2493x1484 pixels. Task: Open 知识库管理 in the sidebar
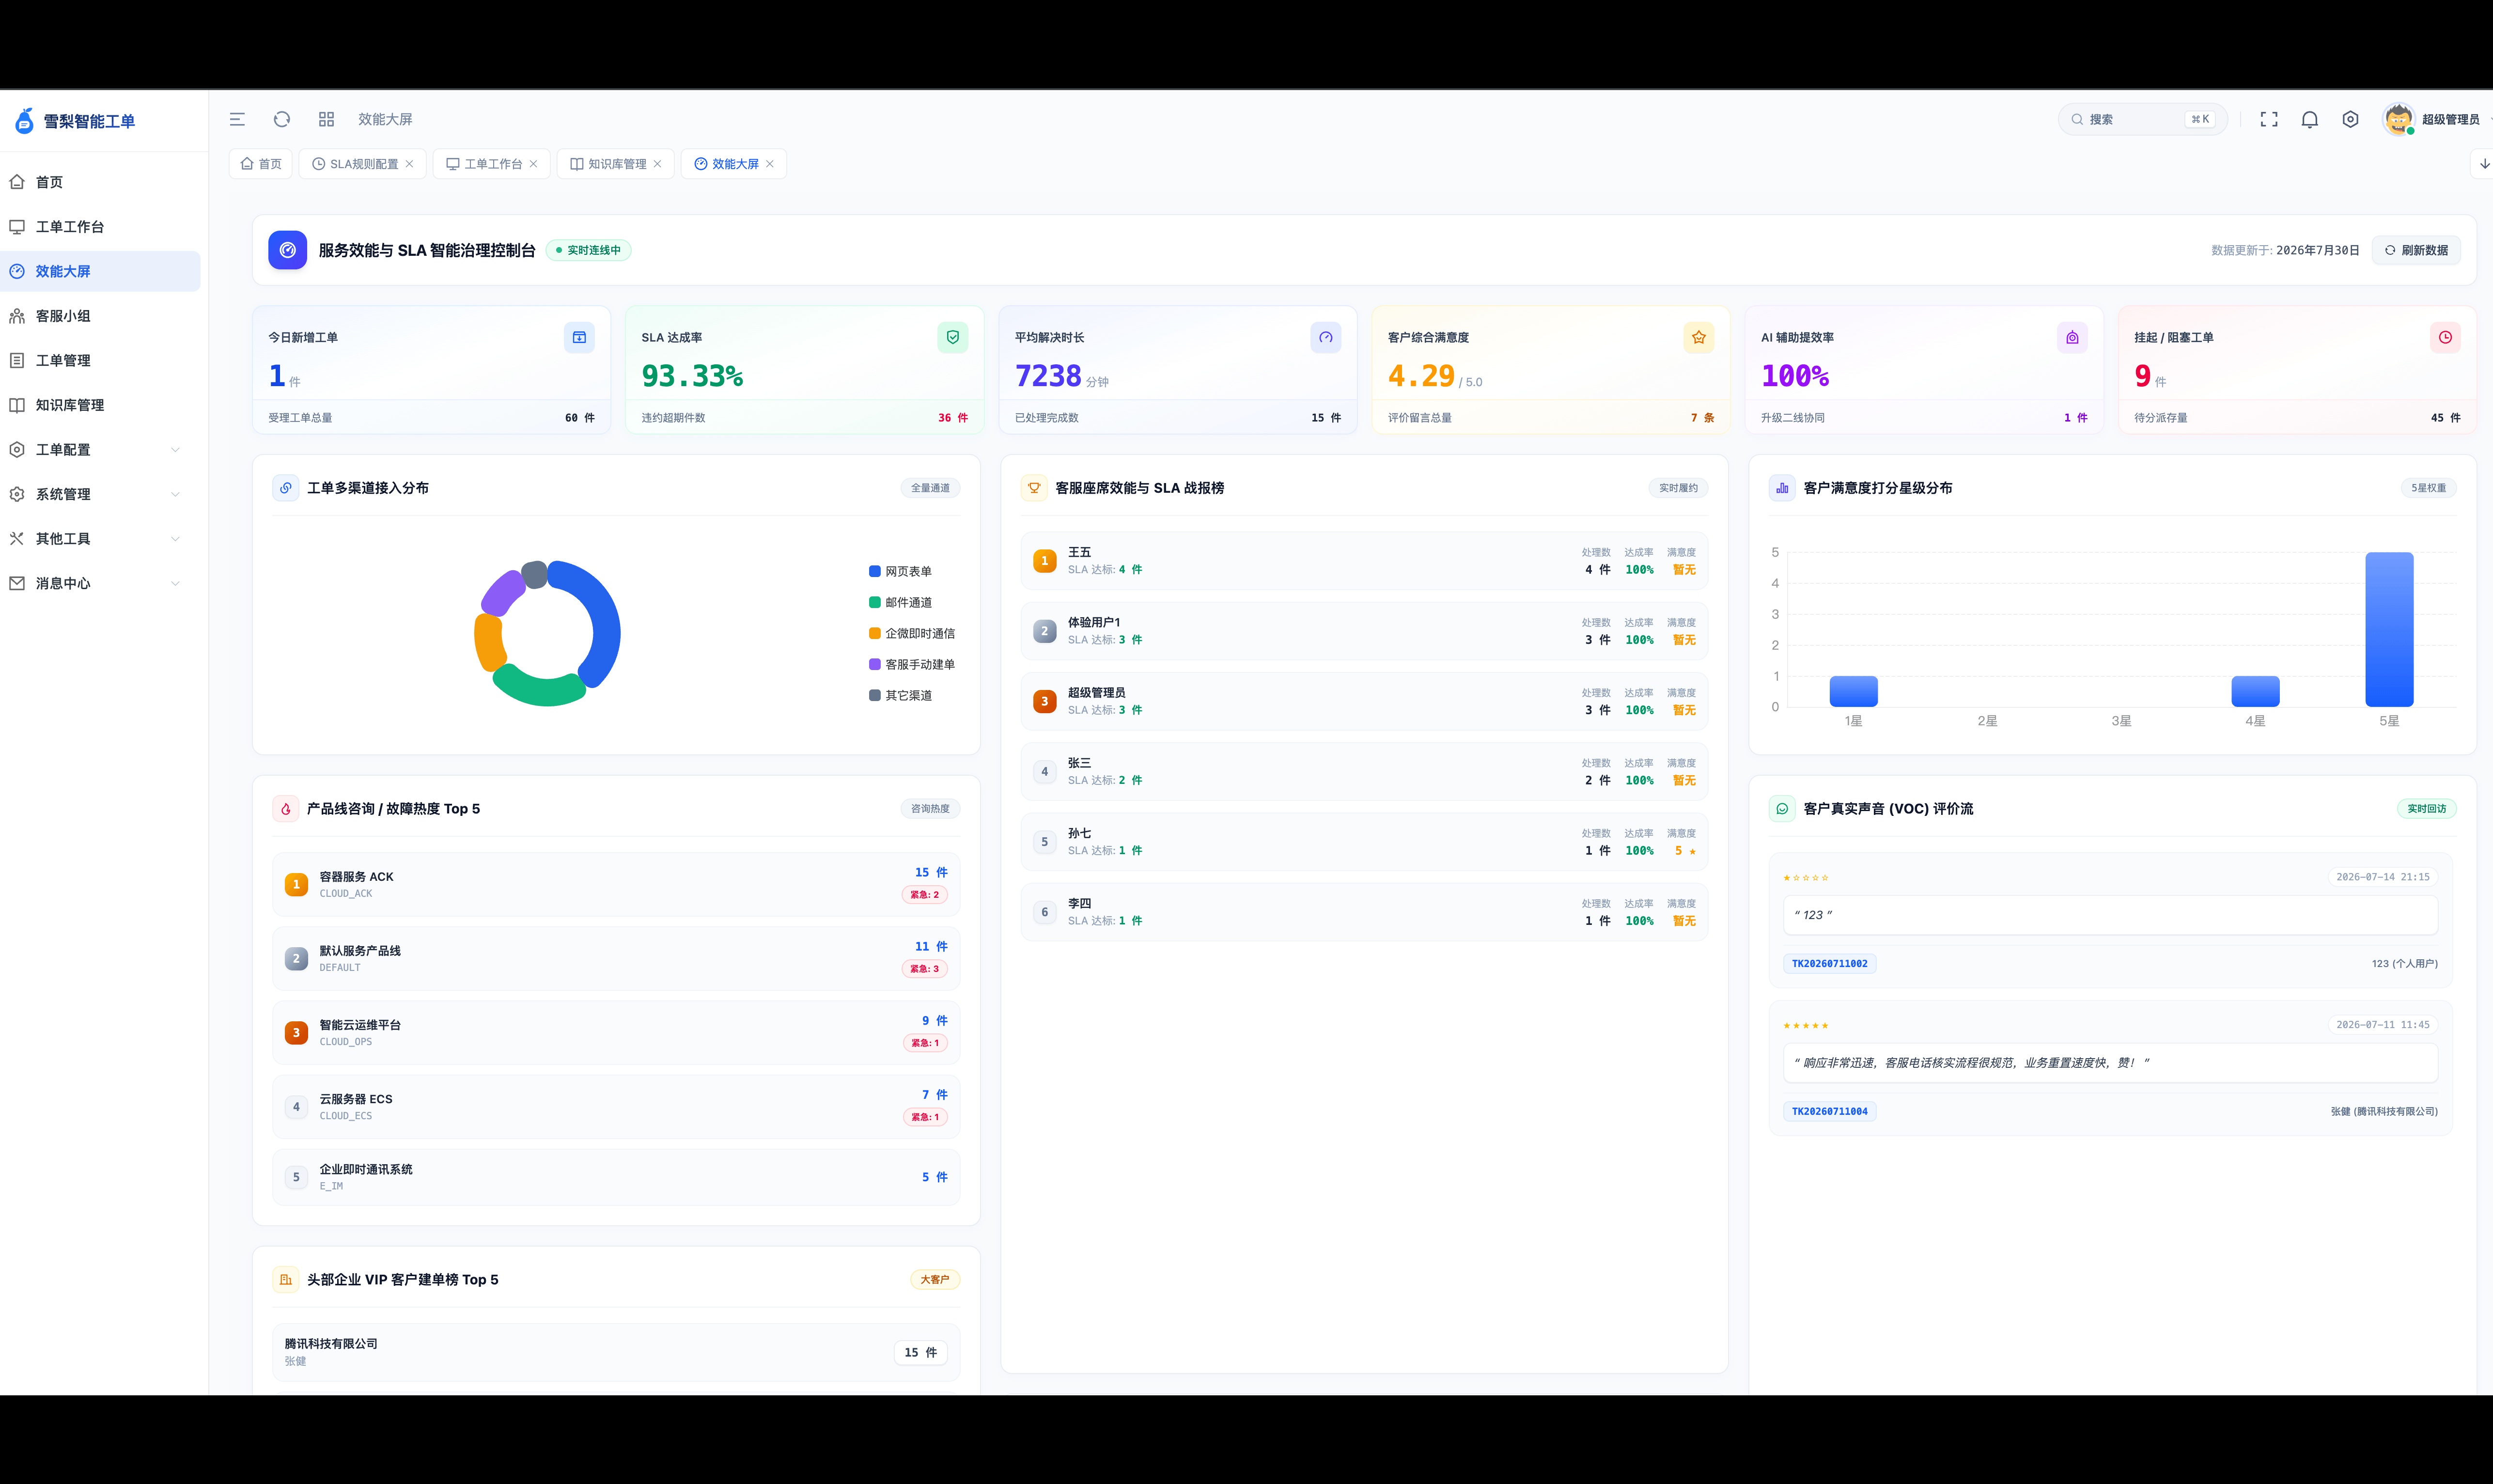pos(100,405)
